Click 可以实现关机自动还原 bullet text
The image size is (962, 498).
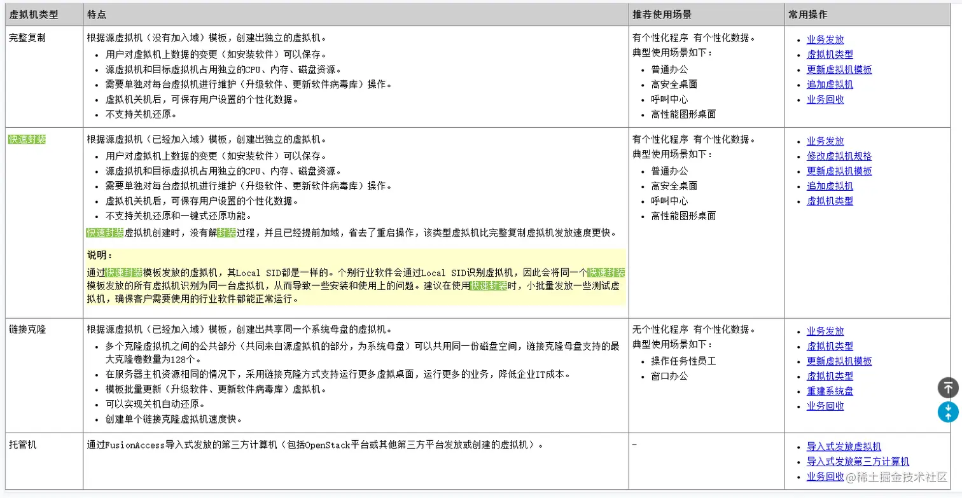click(x=155, y=405)
